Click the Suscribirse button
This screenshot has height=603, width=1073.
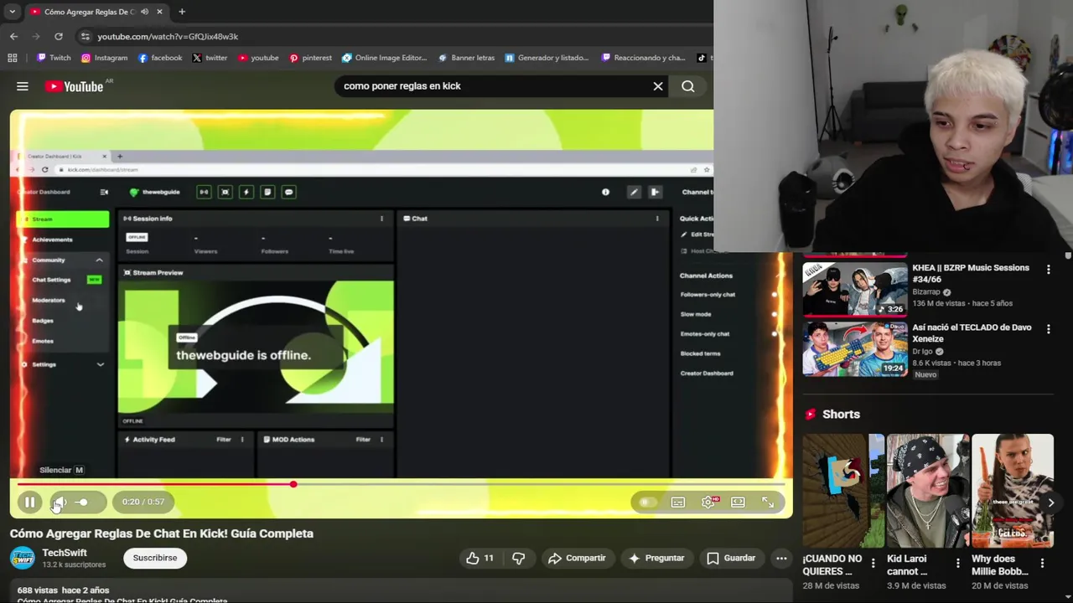(155, 558)
